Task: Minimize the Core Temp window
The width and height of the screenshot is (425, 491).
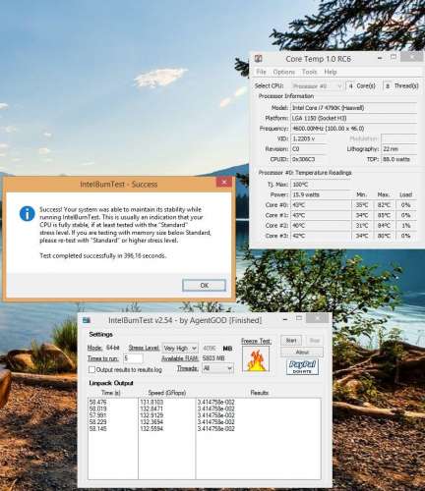Action: [x=380, y=58]
